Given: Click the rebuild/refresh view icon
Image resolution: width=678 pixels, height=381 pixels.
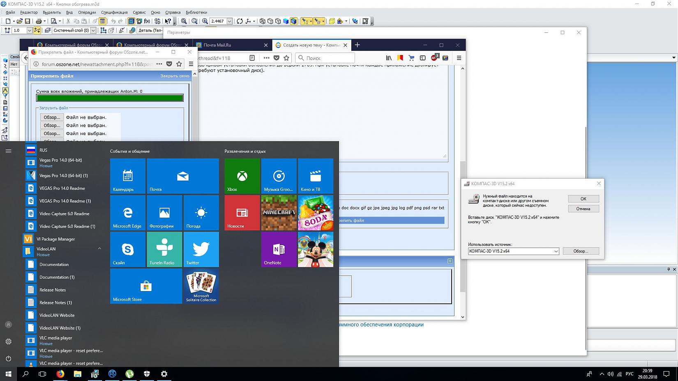Looking at the screenshot, I should coord(240,21).
